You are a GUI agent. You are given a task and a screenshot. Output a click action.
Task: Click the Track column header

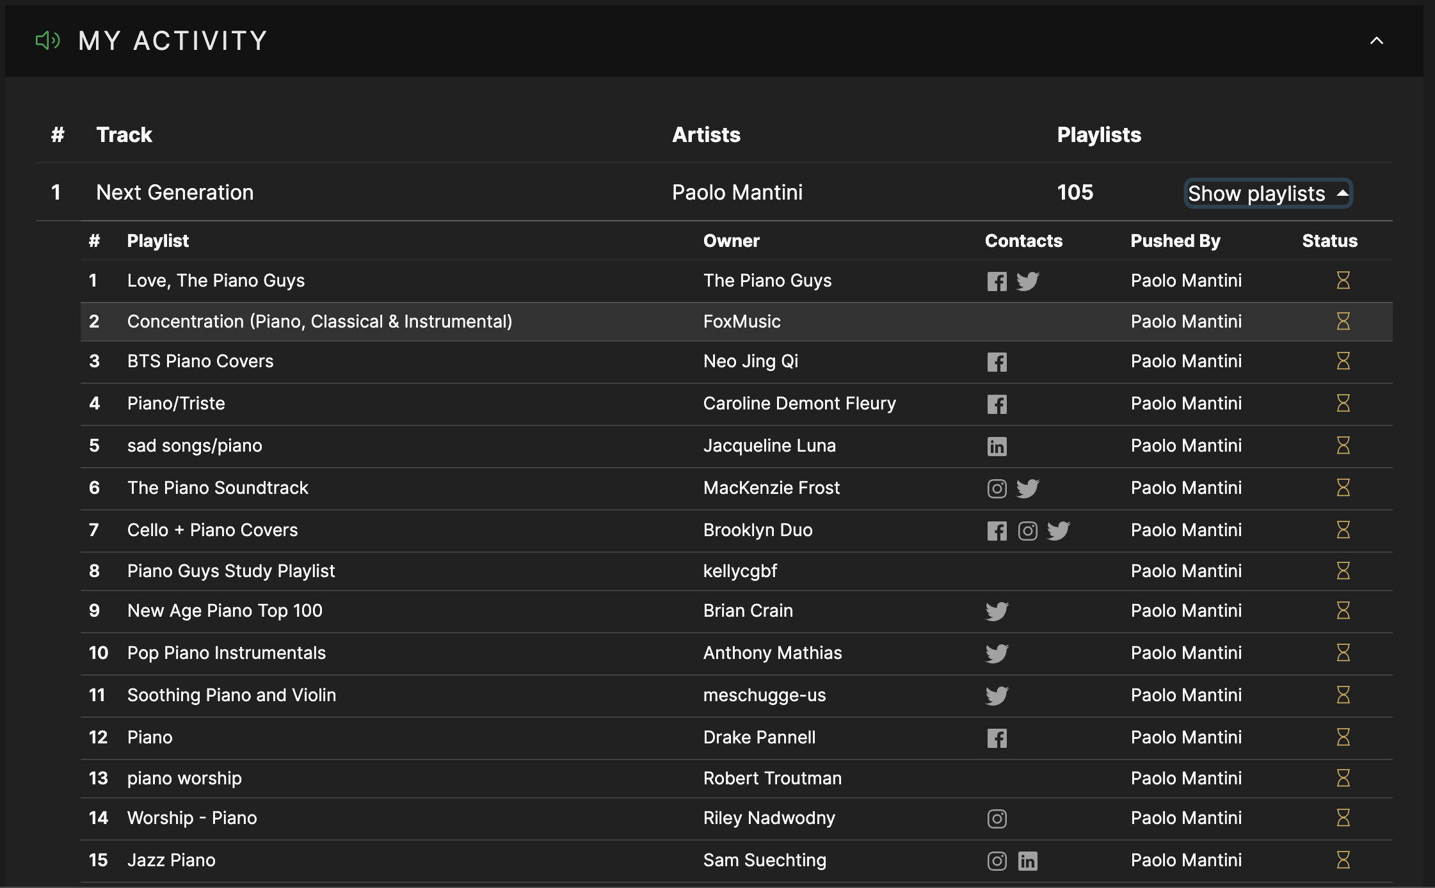tap(124, 135)
